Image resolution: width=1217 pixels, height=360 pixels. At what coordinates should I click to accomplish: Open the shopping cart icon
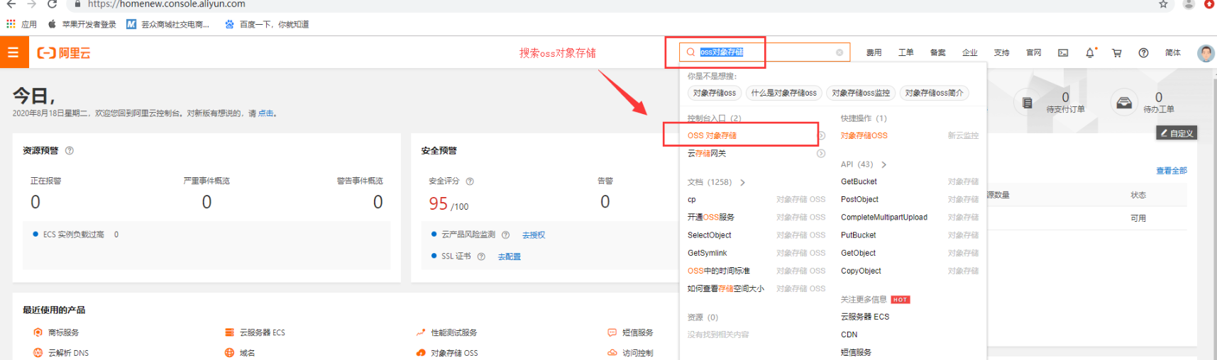click(1117, 53)
